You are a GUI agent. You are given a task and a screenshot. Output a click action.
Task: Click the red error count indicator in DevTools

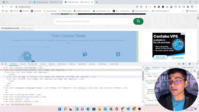pos(179,64)
